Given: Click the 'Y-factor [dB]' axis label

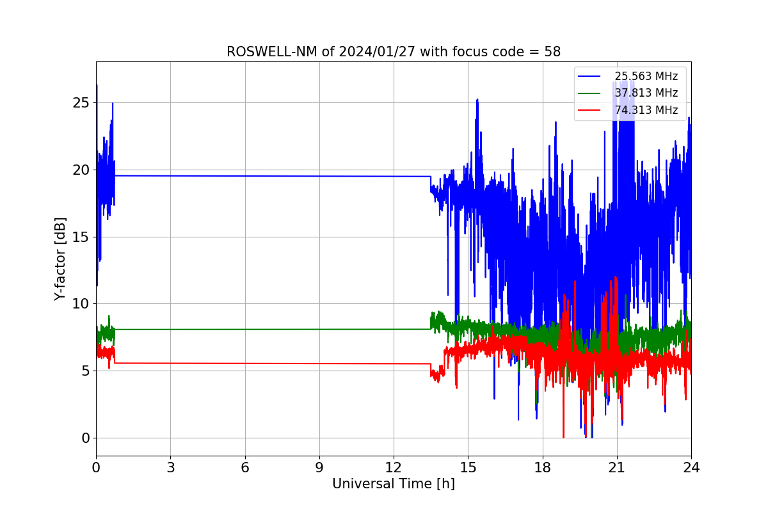Looking at the screenshot, I should point(60,259).
